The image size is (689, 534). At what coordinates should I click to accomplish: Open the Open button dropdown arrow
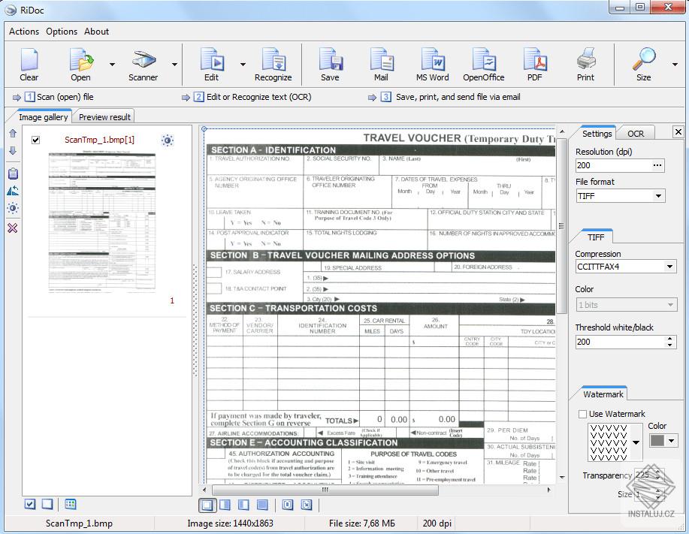112,65
